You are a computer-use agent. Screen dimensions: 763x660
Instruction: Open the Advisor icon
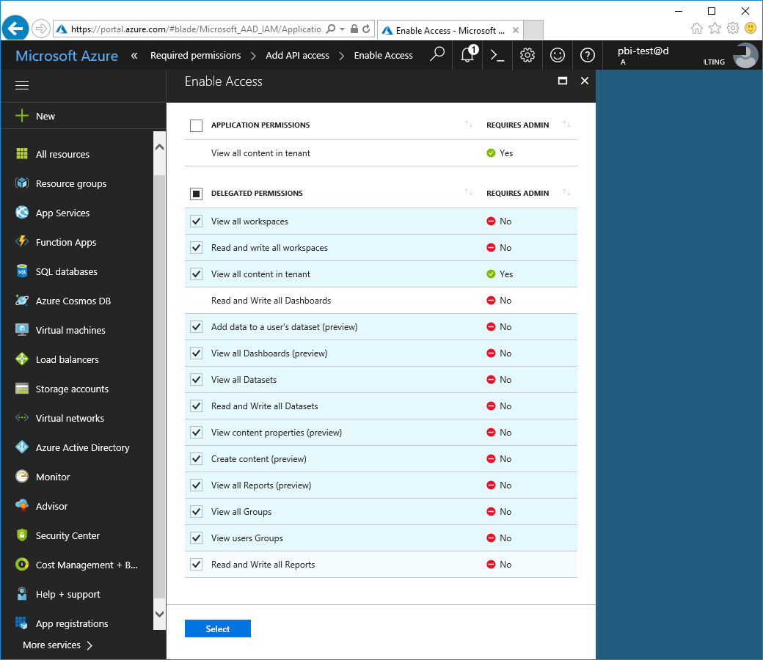click(22, 506)
